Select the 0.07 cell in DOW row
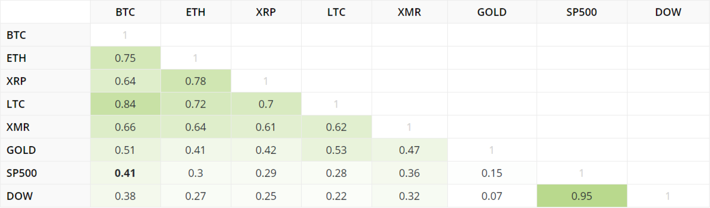Viewport: 710px width, 208px height. (492, 196)
